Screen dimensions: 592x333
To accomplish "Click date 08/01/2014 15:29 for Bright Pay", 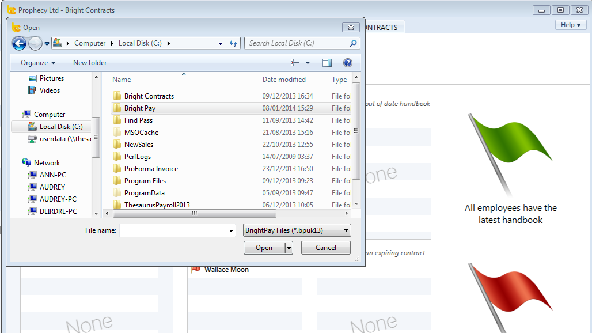I will [x=288, y=108].
